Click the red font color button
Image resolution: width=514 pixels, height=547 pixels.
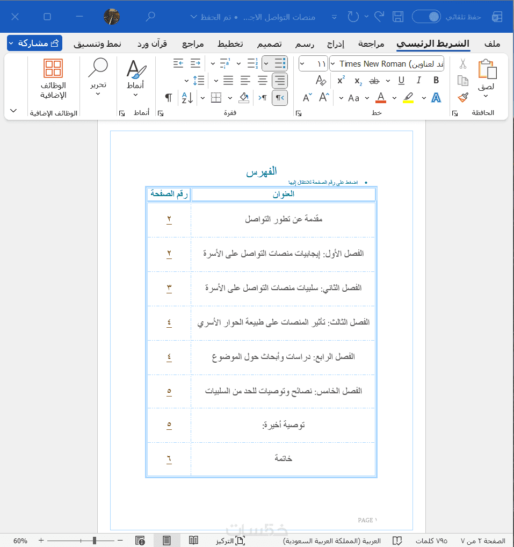point(381,98)
